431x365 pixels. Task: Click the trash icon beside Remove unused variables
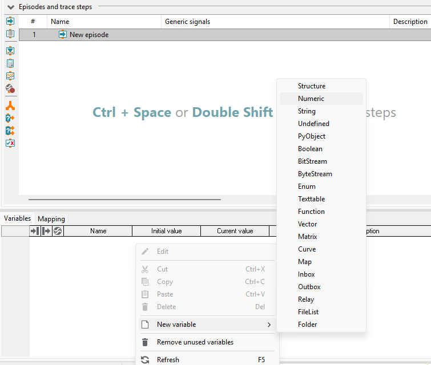[145, 342]
